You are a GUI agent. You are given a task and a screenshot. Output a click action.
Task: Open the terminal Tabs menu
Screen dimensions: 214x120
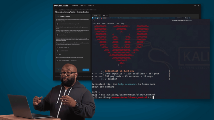click(x=117, y=23)
